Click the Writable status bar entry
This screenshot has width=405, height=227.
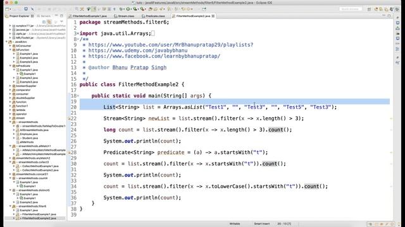[x=235, y=224]
